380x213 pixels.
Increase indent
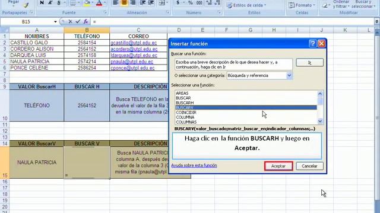(151, 2)
